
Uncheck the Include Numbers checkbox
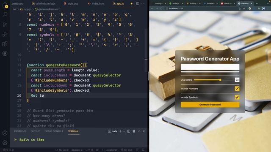(237, 89)
